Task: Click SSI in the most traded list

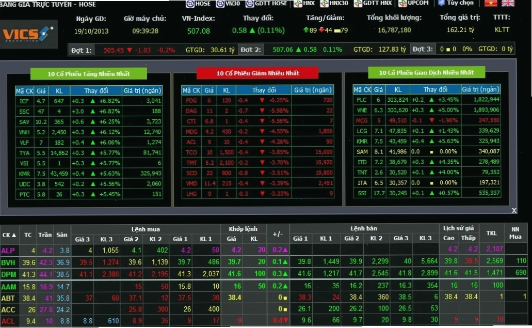Action: tap(362, 193)
